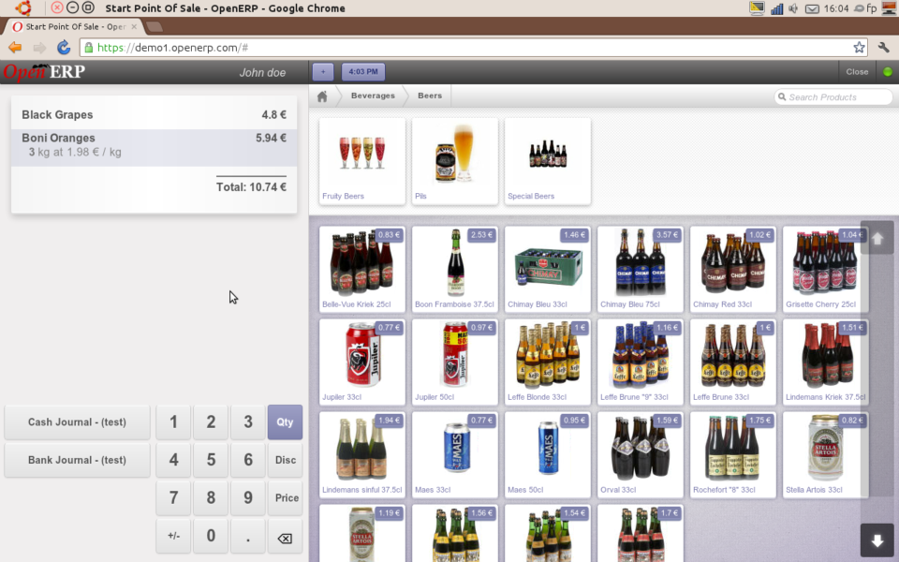This screenshot has height=562, width=899.
Task: Add Chimay Bleu 75cl to the order
Action: pos(641,269)
